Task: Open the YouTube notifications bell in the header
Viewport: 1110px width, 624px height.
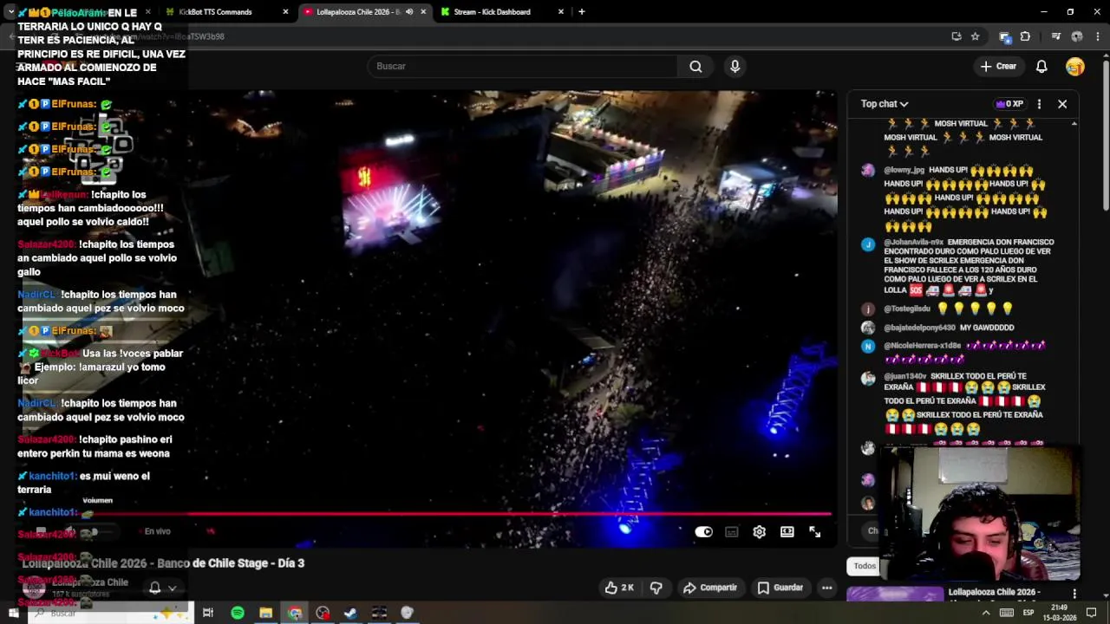Action: (x=1041, y=67)
